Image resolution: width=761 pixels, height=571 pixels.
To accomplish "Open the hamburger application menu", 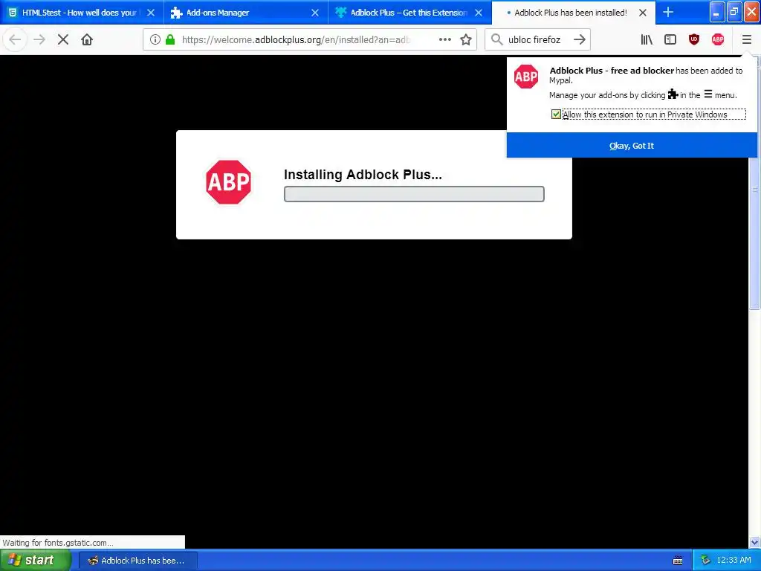I will (x=746, y=39).
